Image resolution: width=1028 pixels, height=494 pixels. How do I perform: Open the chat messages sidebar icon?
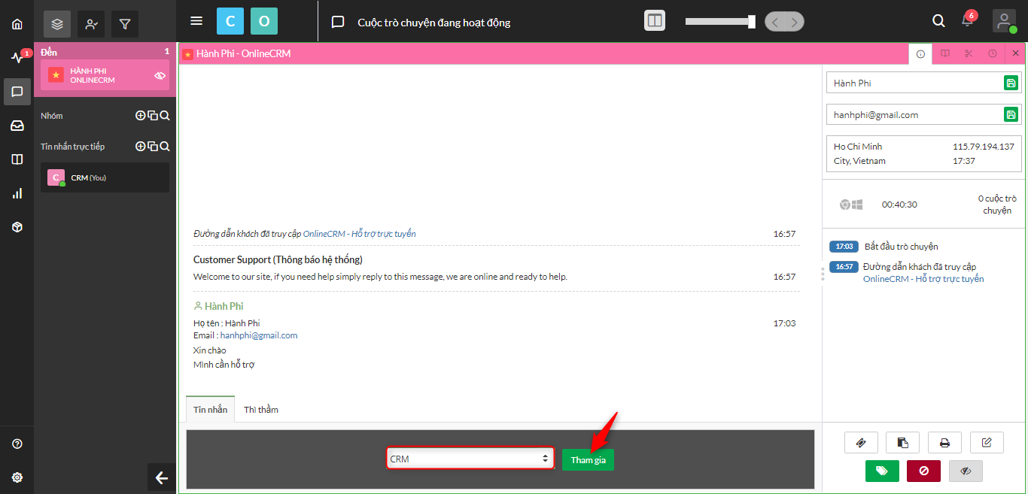(x=17, y=92)
